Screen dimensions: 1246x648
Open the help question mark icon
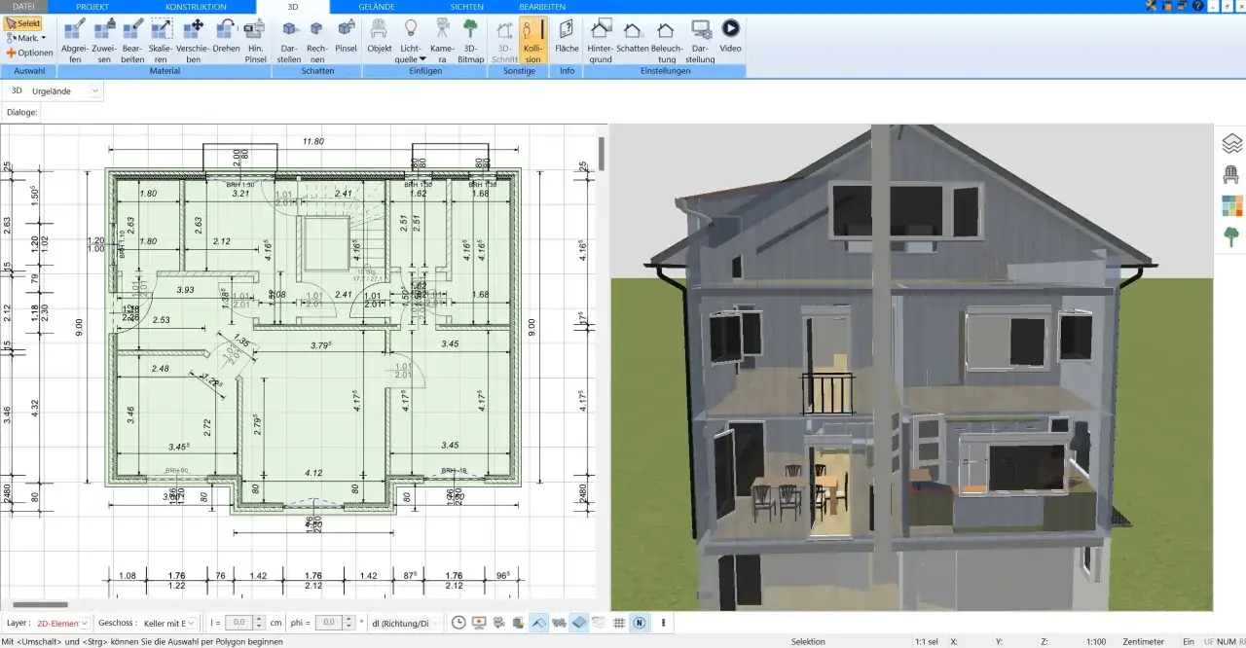[1198, 6]
